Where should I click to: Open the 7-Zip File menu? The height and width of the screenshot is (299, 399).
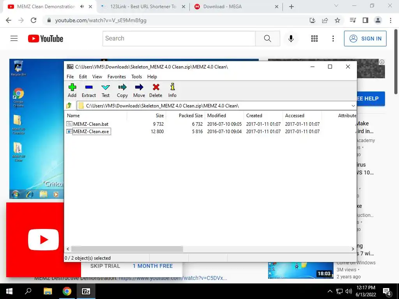pyautogui.click(x=70, y=77)
